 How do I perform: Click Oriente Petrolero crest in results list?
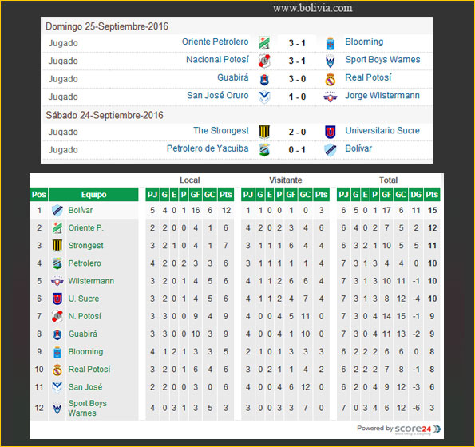(264, 42)
